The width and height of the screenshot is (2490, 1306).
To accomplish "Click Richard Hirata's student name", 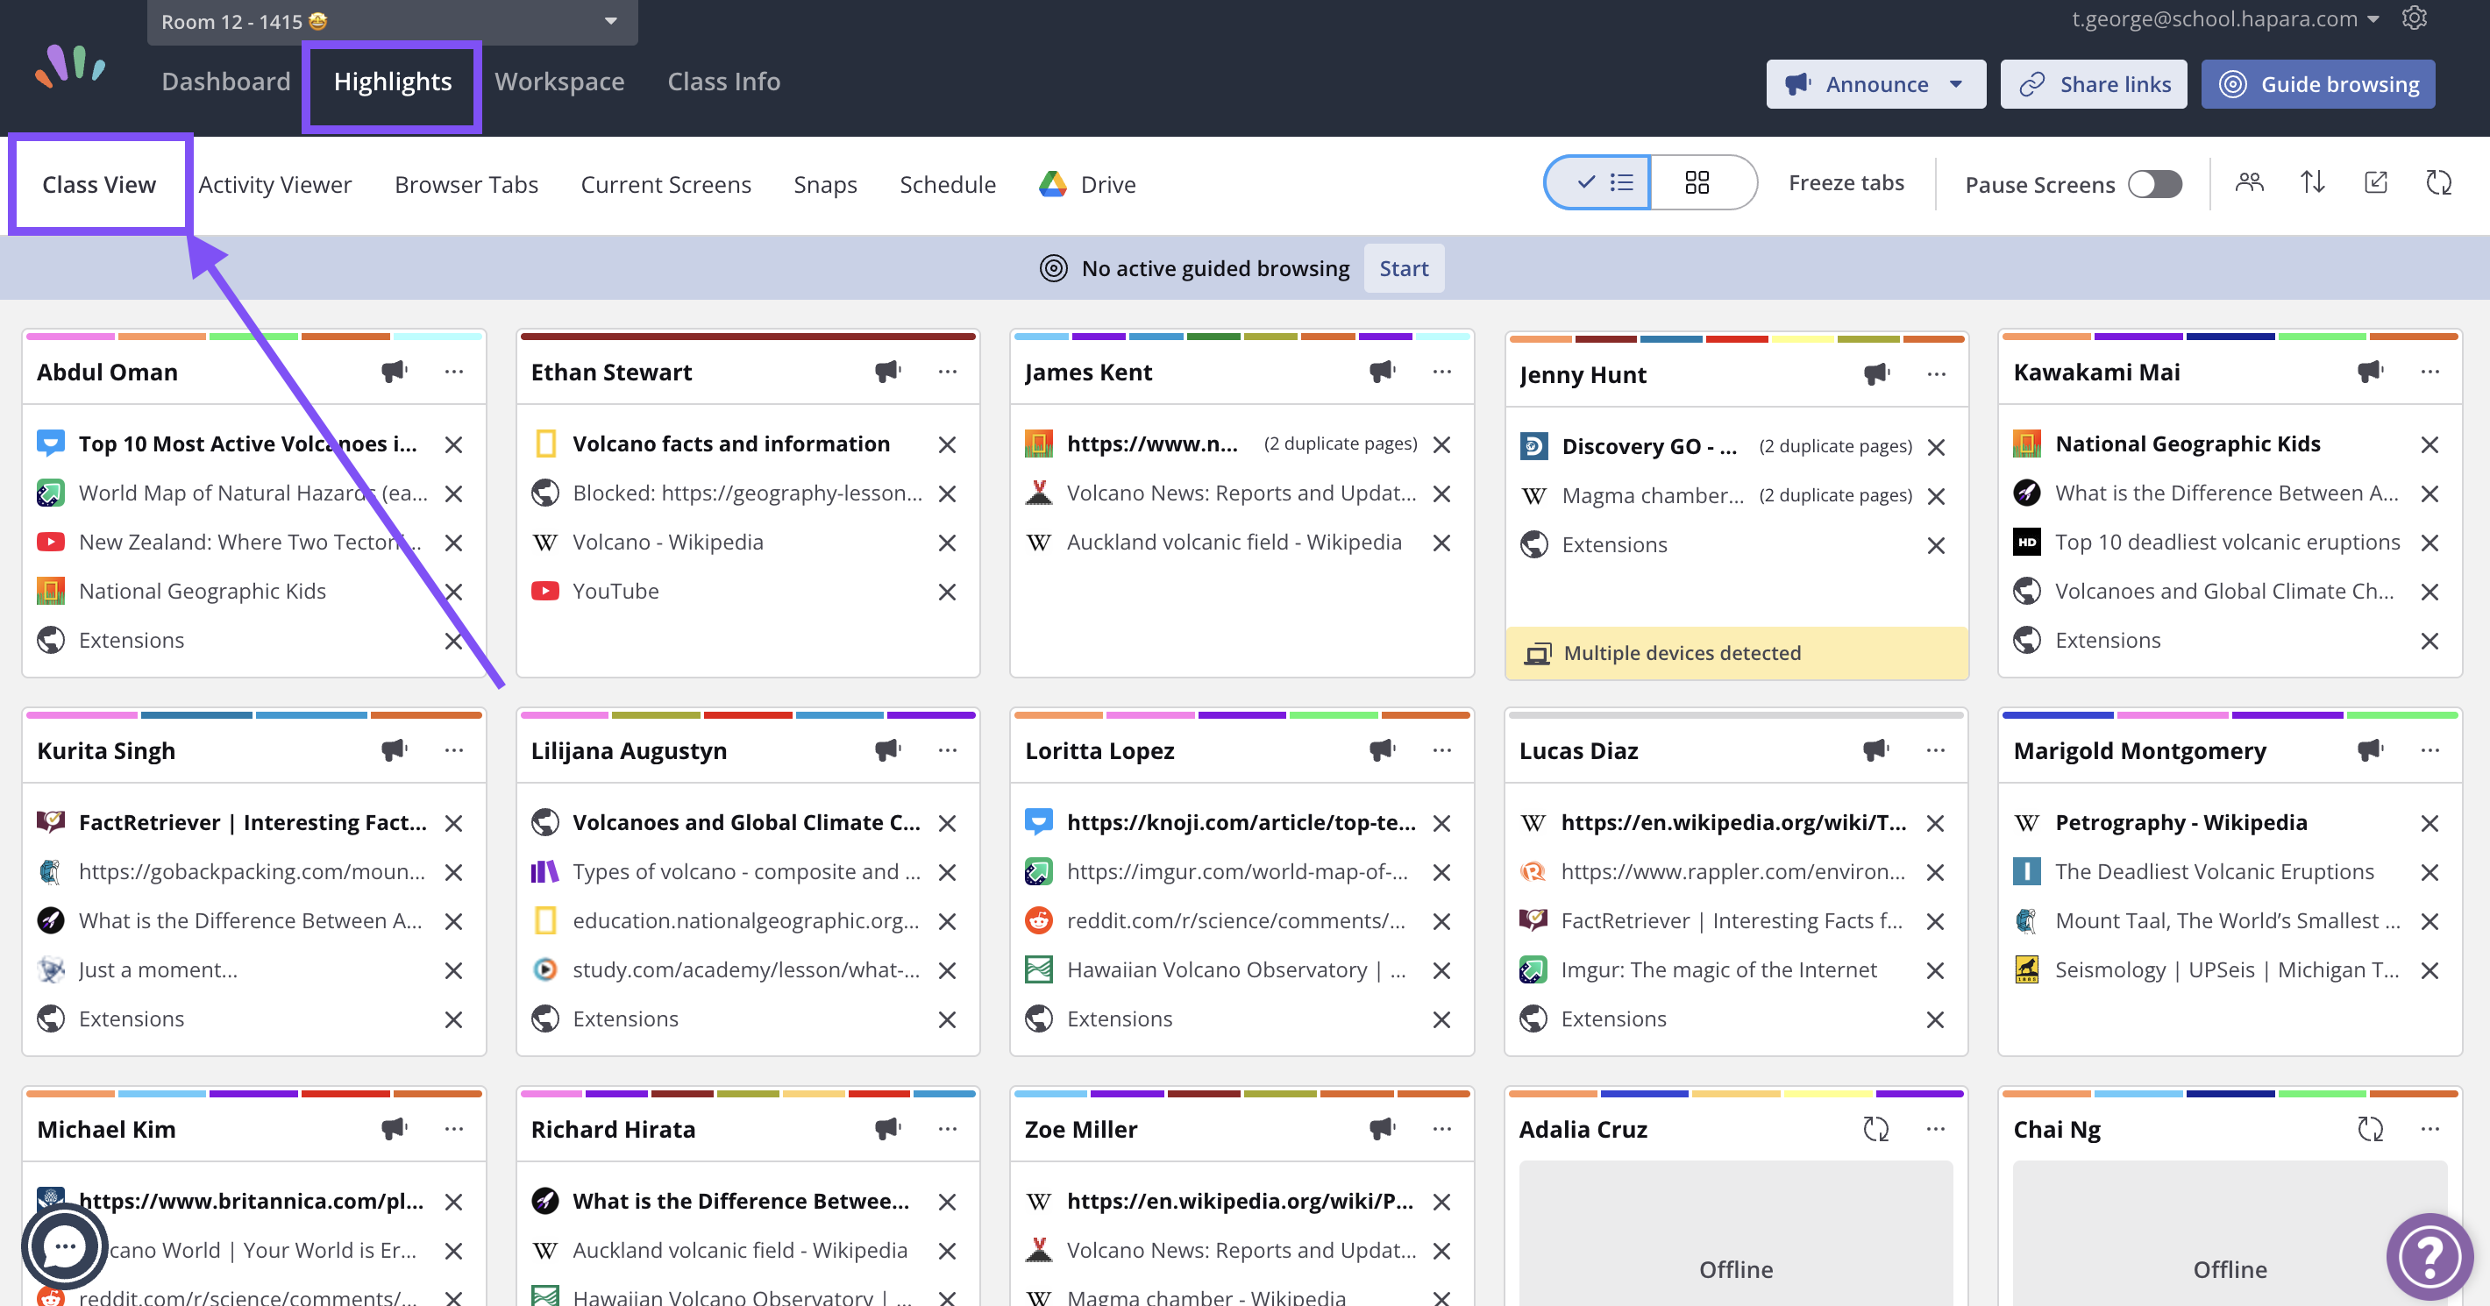I will coord(613,1129).
